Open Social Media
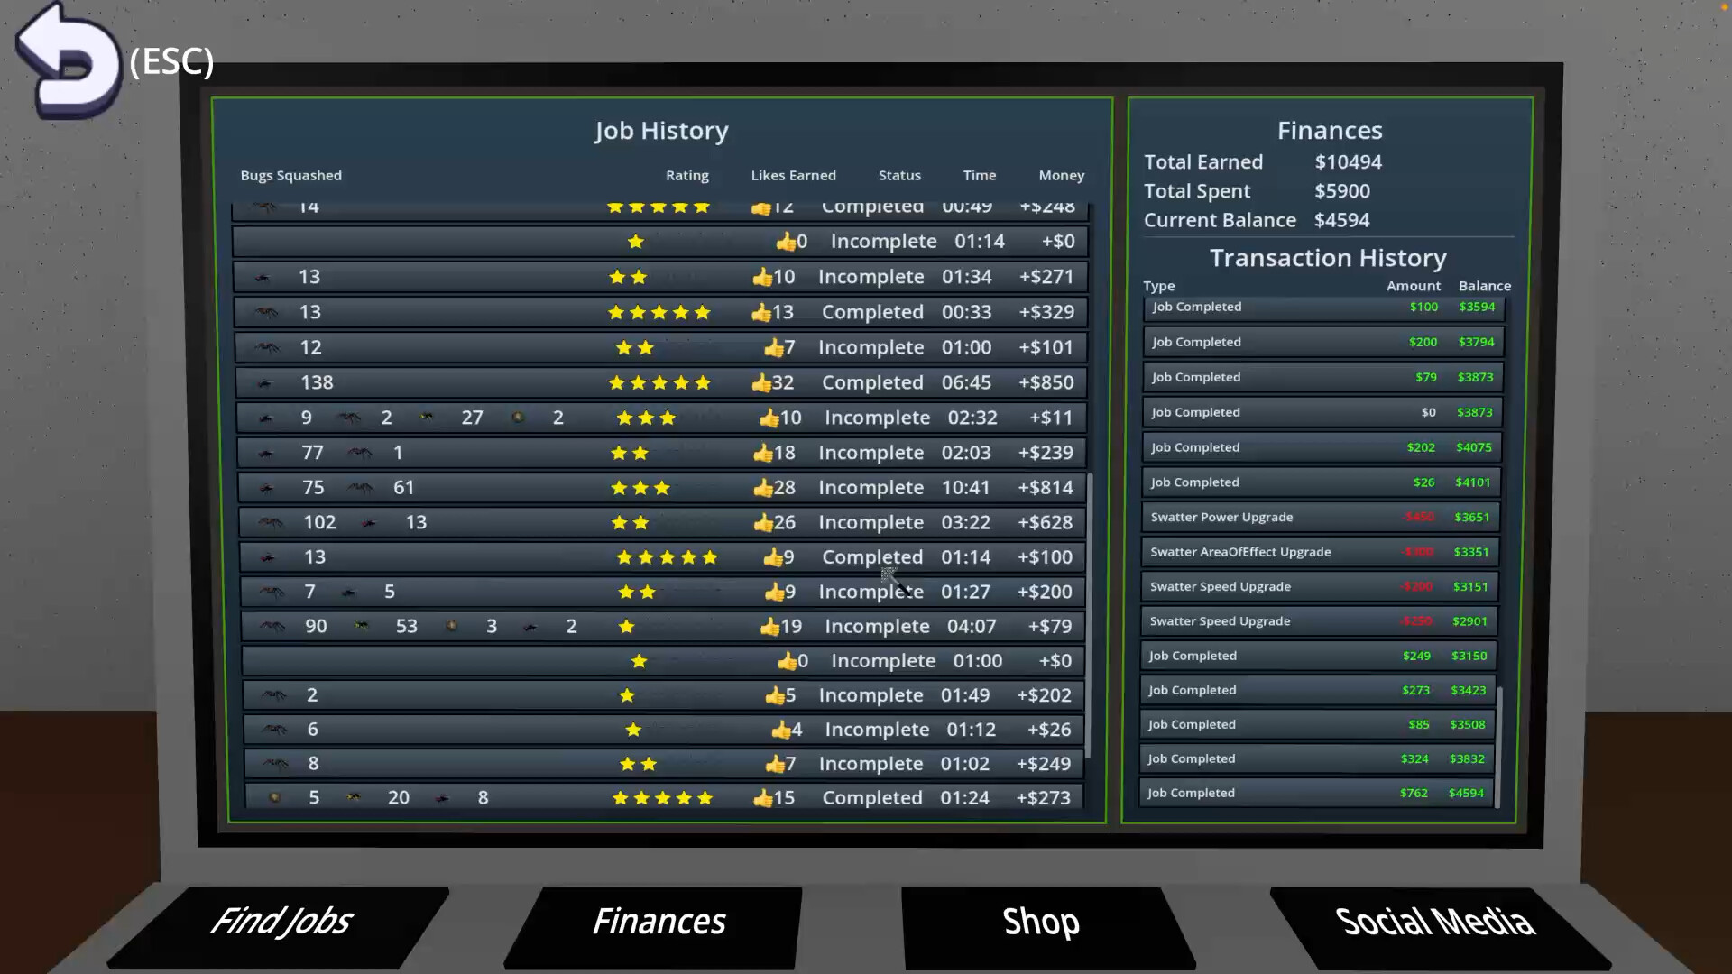1732x974 pixels. pyautogui.click(x=1433, y=921)
